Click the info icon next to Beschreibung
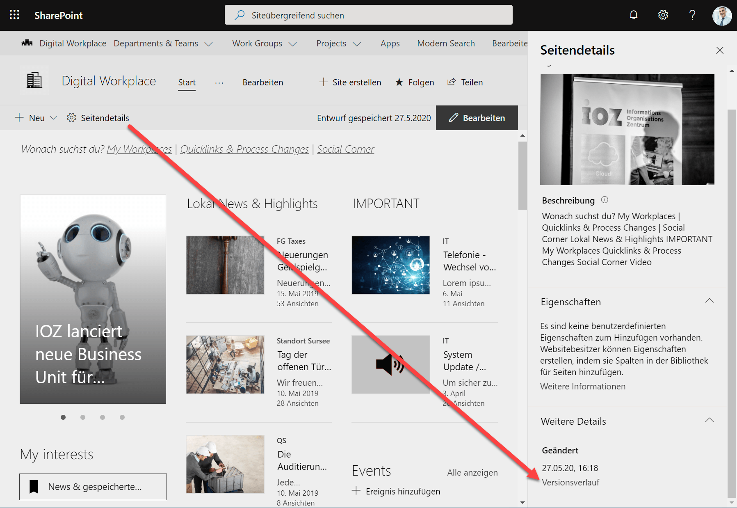The width and height of the screenshot is (737, 508). pos(605,200)
